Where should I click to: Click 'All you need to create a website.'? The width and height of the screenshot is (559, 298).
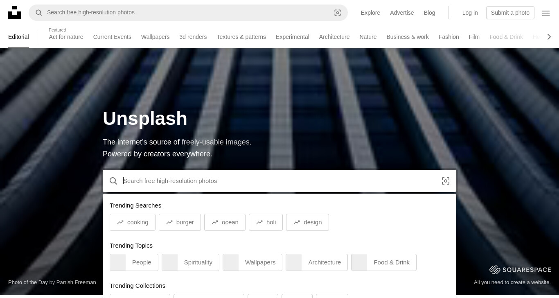512,282
